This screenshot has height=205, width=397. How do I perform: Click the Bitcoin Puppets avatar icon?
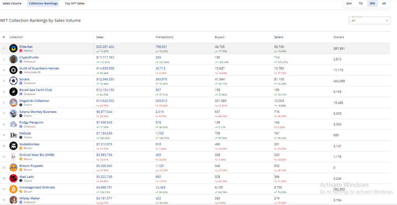click(x=14, y=167)
